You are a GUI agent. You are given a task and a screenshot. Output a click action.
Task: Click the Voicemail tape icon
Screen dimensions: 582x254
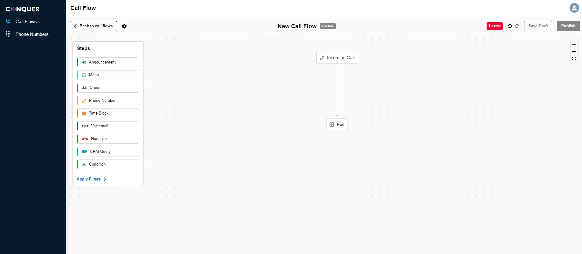(85, 126)
